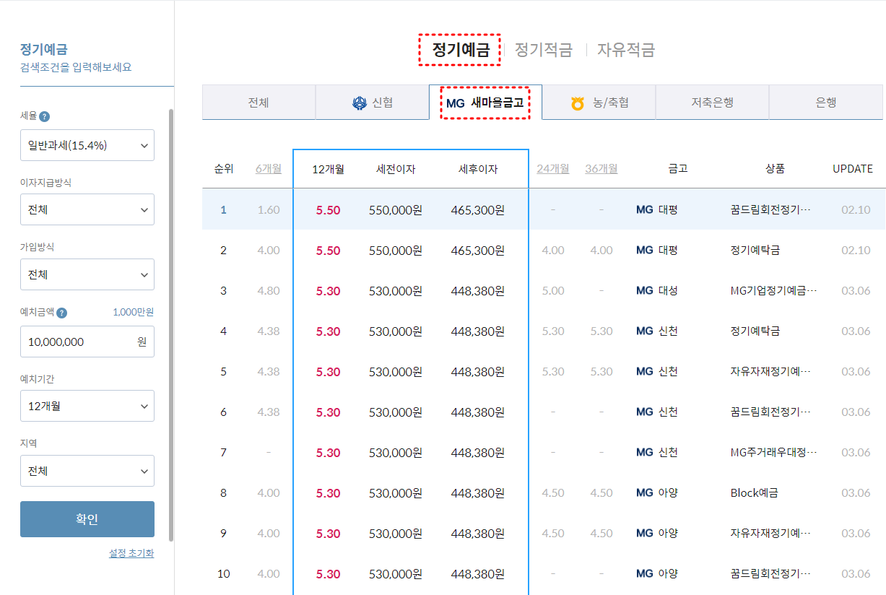The height and width of the screenshot is (595, 886).
Task: Sort by the 6개월 column header
Action: (x=269, y=169)
